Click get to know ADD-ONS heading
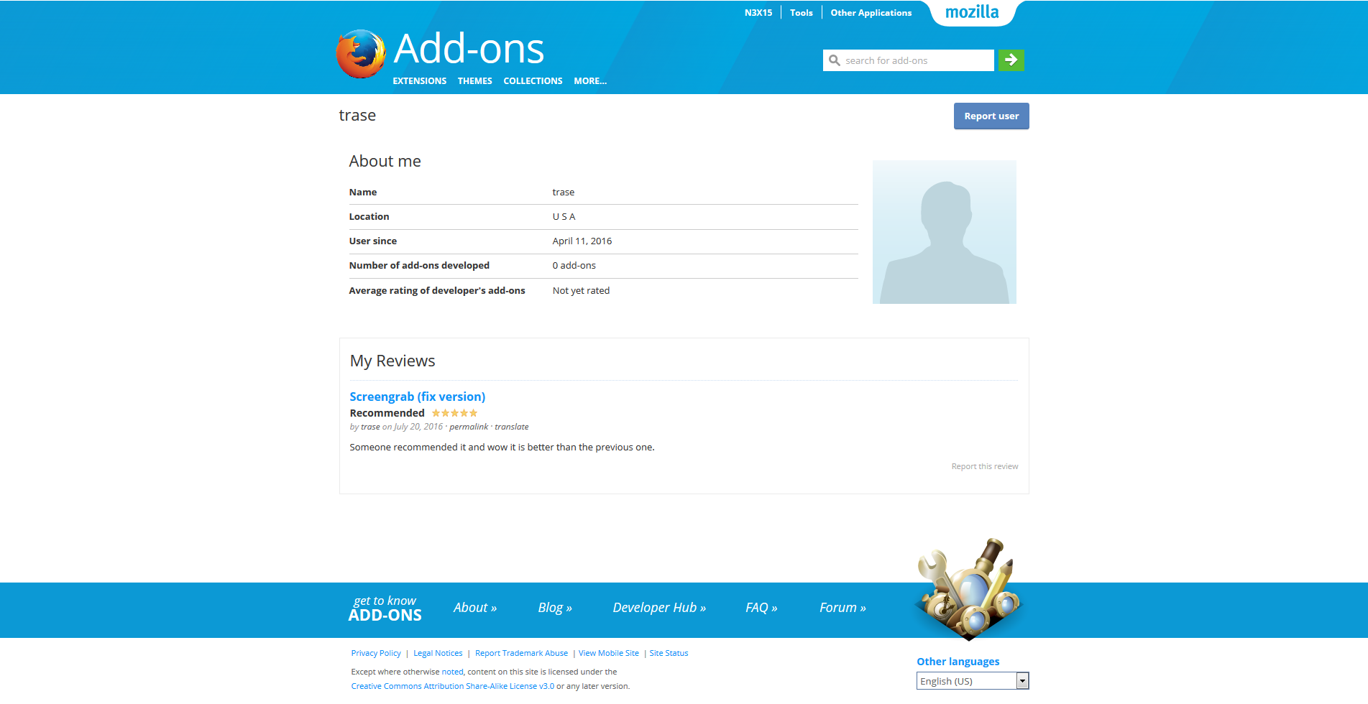Screen dimensions: 1368x704 [x=385, y=608]
